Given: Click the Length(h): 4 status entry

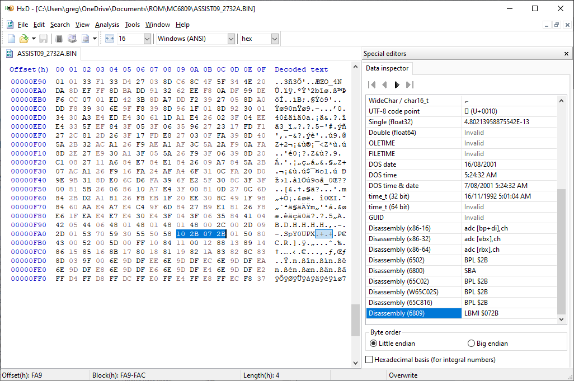Looking at the screenshot, I should click(261, 375).
